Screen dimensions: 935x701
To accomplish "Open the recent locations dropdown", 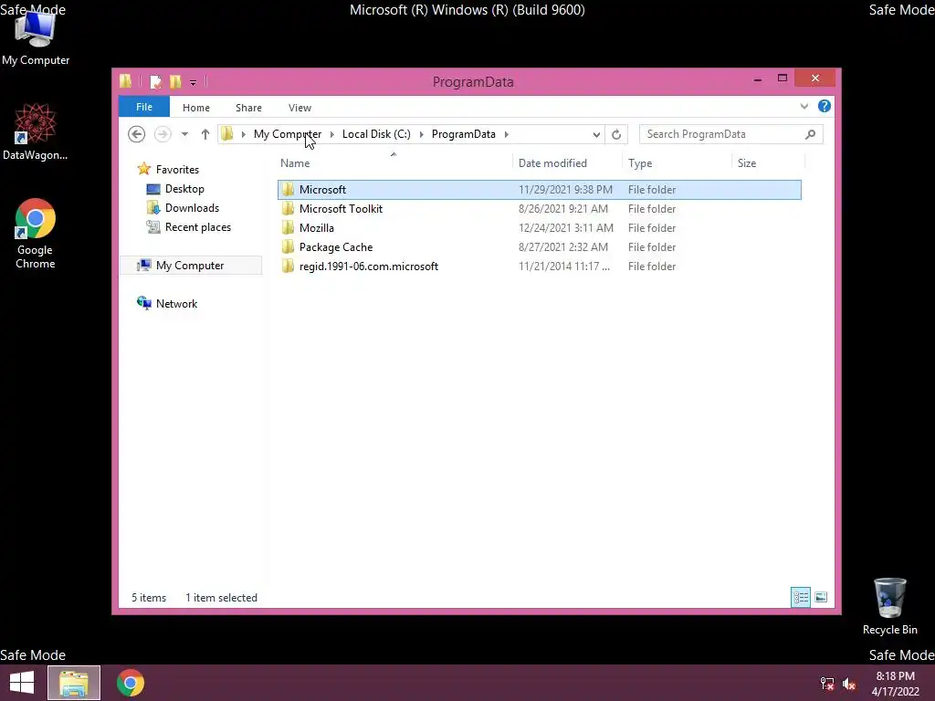I will [184, 134].
